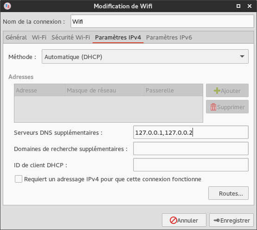Enable the Requiert un adressage IPv4 checkbox
Viewport: 257px width, 230px height.
[x=19, y=179]
